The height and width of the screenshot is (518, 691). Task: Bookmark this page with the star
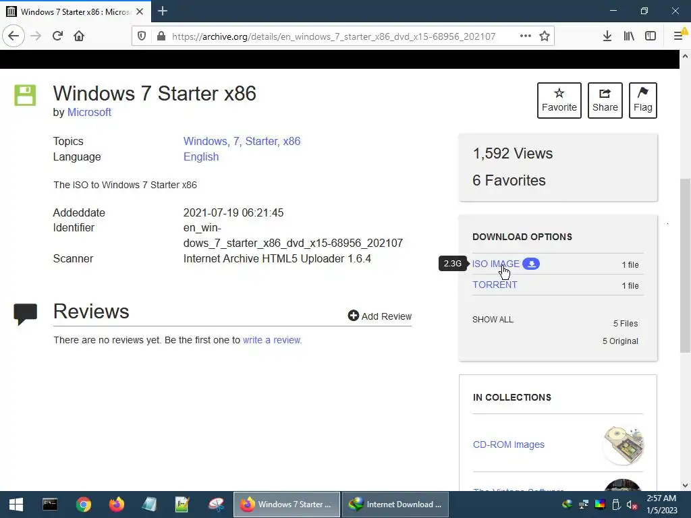tap(545, 36)
